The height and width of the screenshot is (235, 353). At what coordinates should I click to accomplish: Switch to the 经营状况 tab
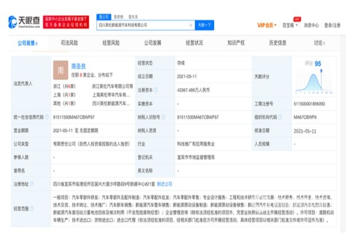point(194,43)
